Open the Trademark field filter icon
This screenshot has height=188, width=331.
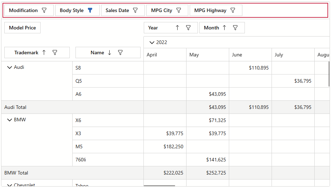point(55,52)
